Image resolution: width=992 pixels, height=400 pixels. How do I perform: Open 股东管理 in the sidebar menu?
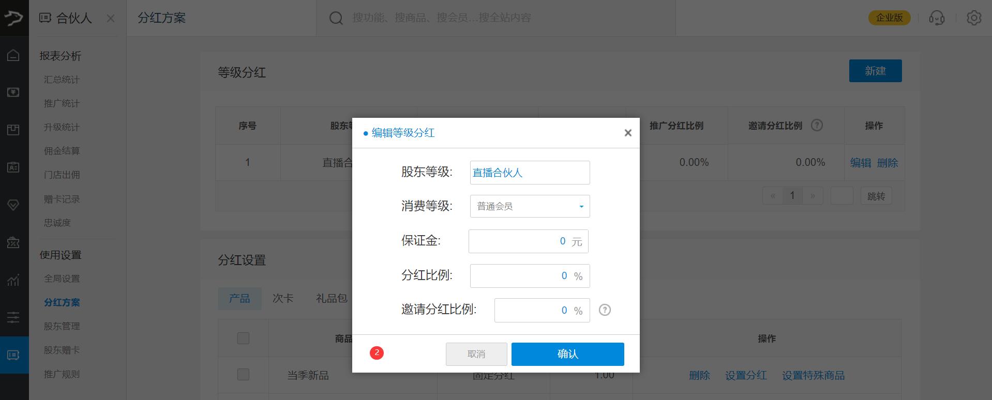62,326
